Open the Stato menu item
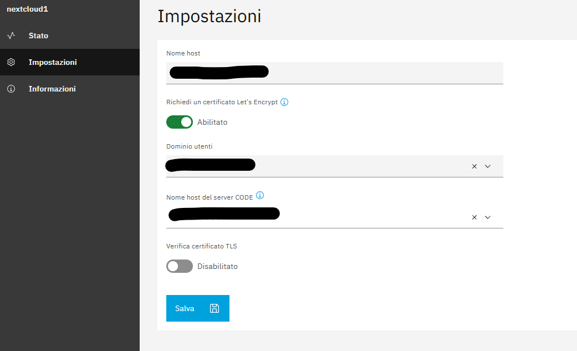 pos(39,35)
